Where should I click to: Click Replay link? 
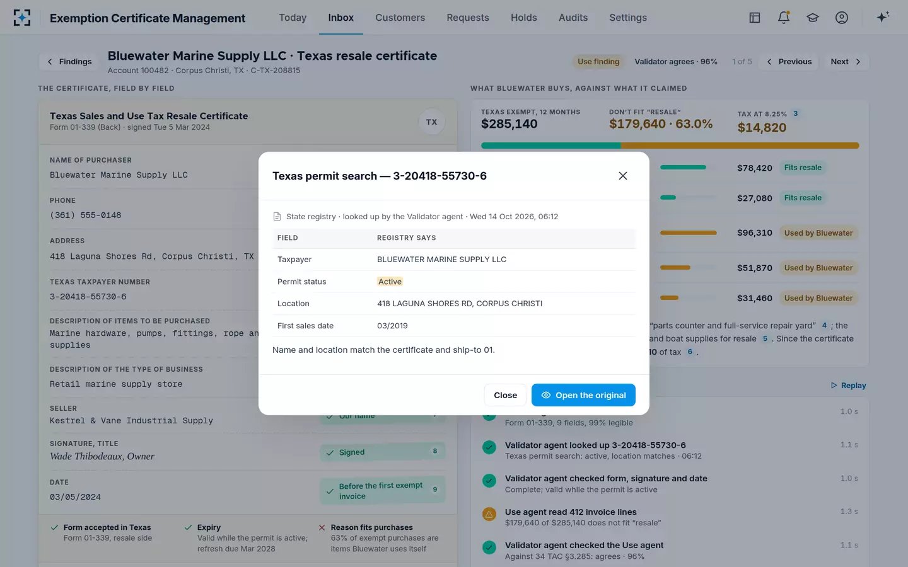[848, 386]
